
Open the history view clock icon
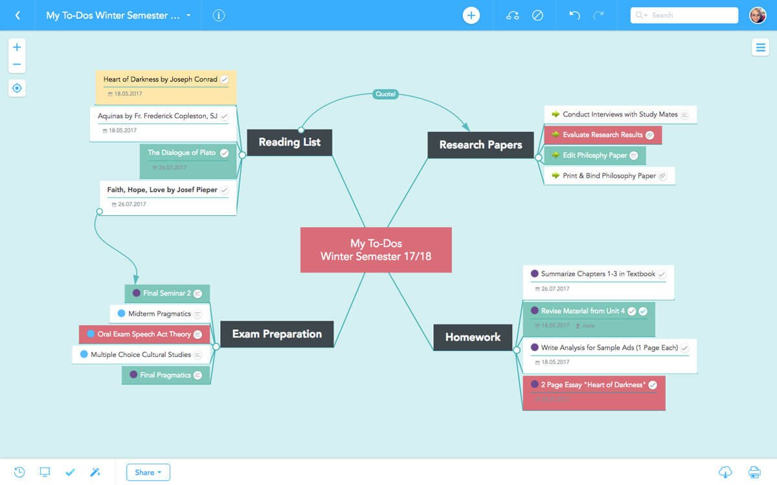tap(19, 472)
